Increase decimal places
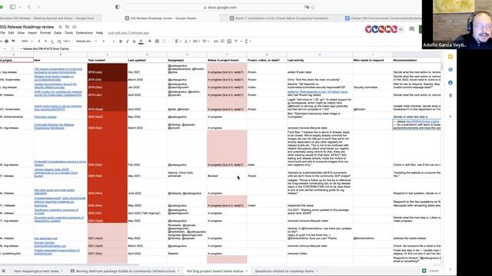 [59, 41]
